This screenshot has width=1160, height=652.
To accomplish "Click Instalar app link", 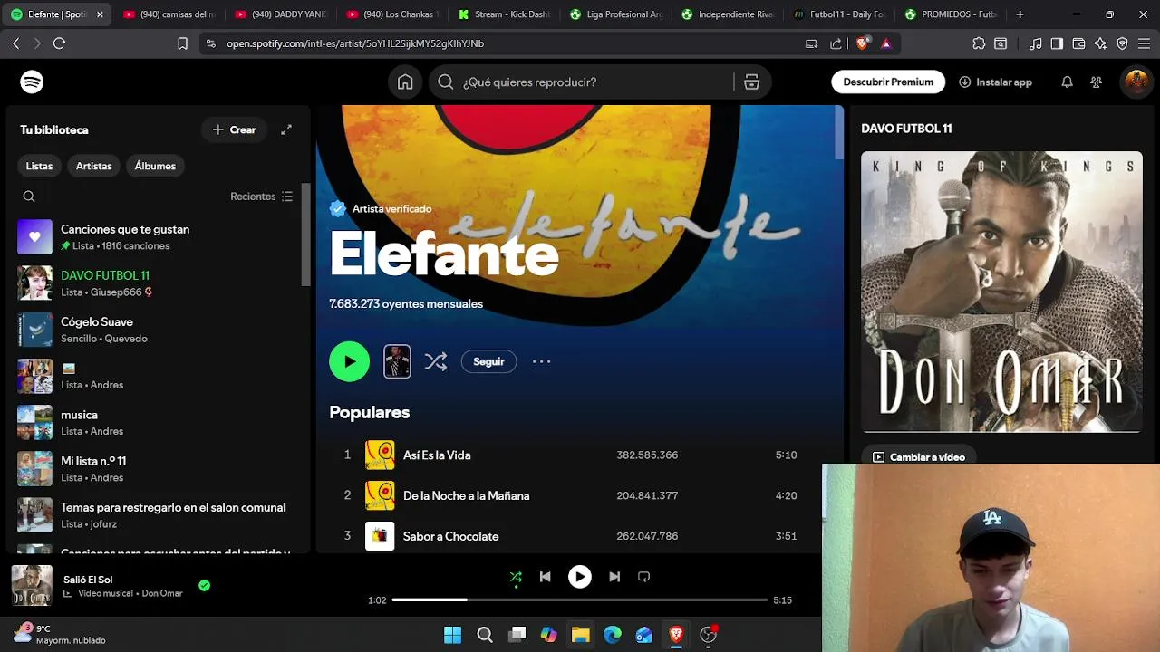I will point(995,82).
